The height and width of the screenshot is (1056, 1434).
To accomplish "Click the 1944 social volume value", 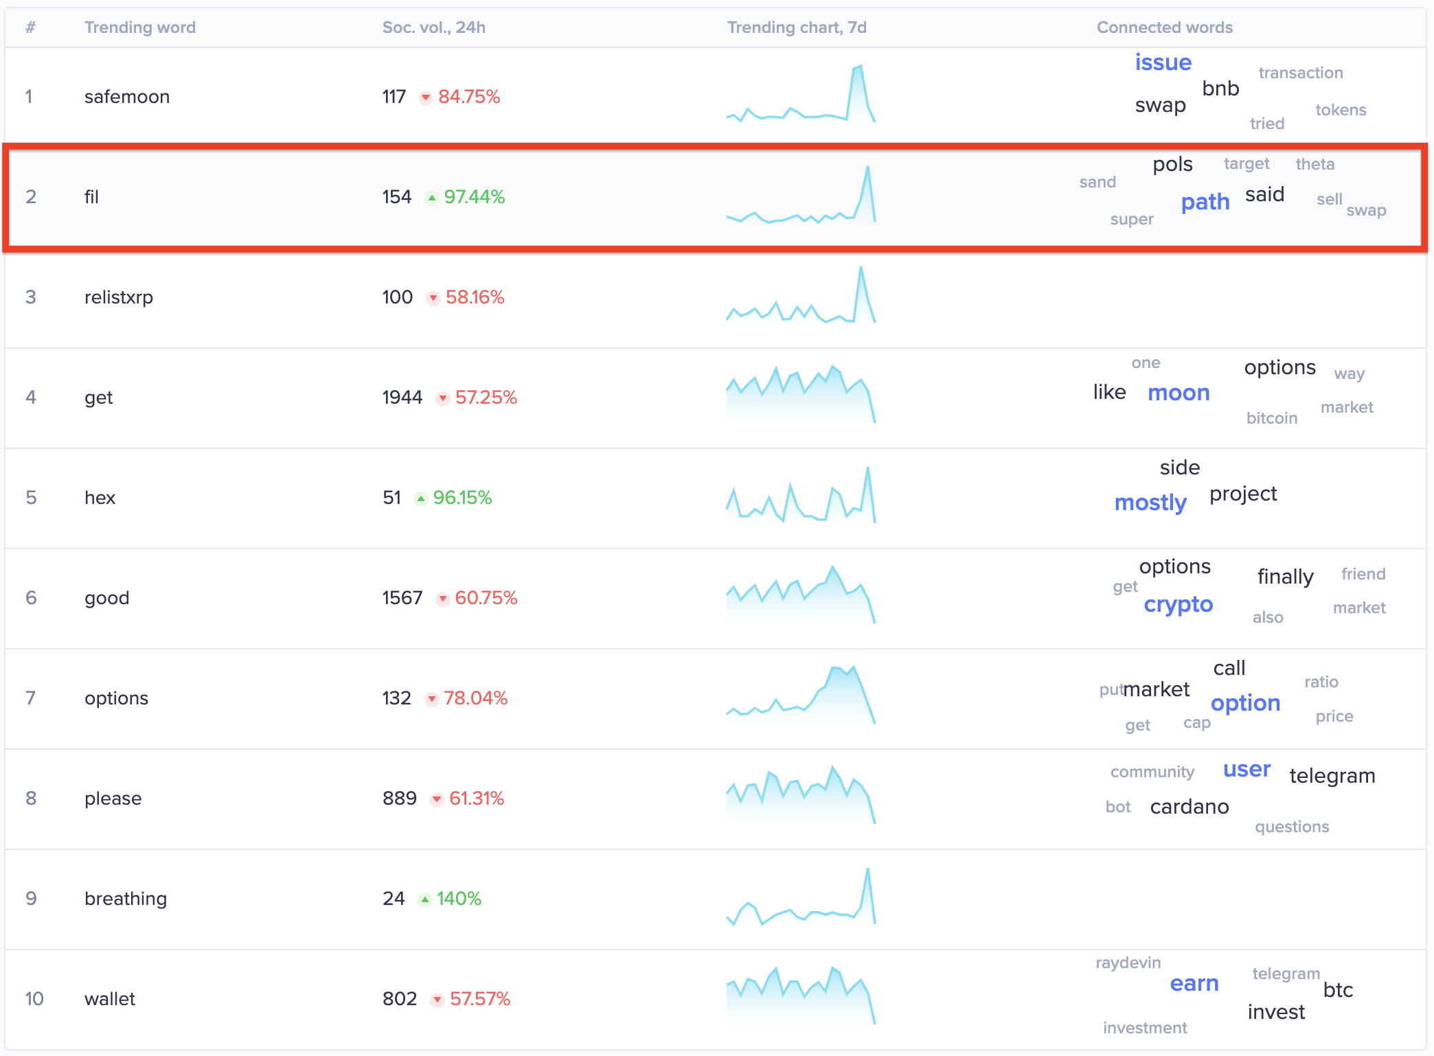I will coord(402,398).
